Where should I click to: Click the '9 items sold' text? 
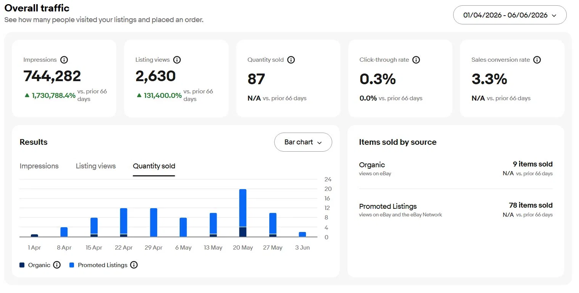(x=533, y=164)
